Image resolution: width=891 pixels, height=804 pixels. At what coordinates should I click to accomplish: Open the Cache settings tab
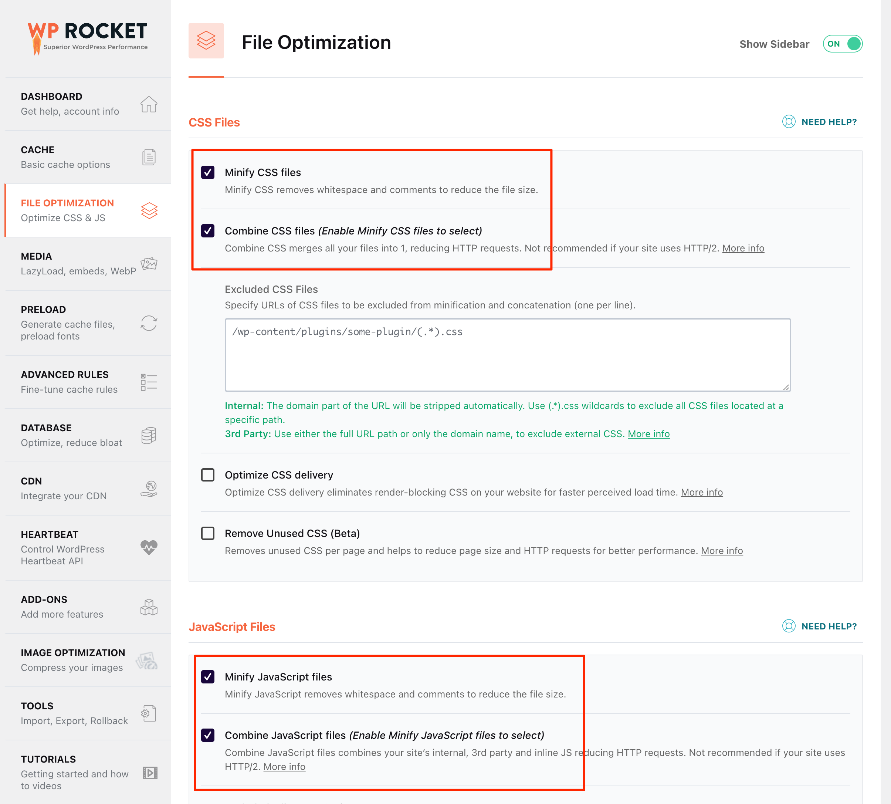pyautogui.click(x=88, y=157)
